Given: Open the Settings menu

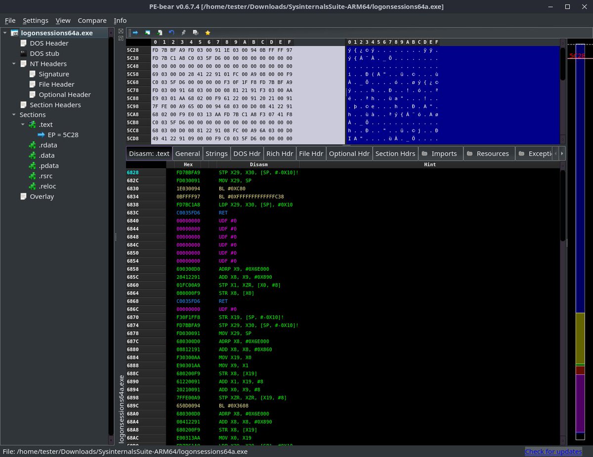Looking at the screenshot, I should [x=36, y=20].
